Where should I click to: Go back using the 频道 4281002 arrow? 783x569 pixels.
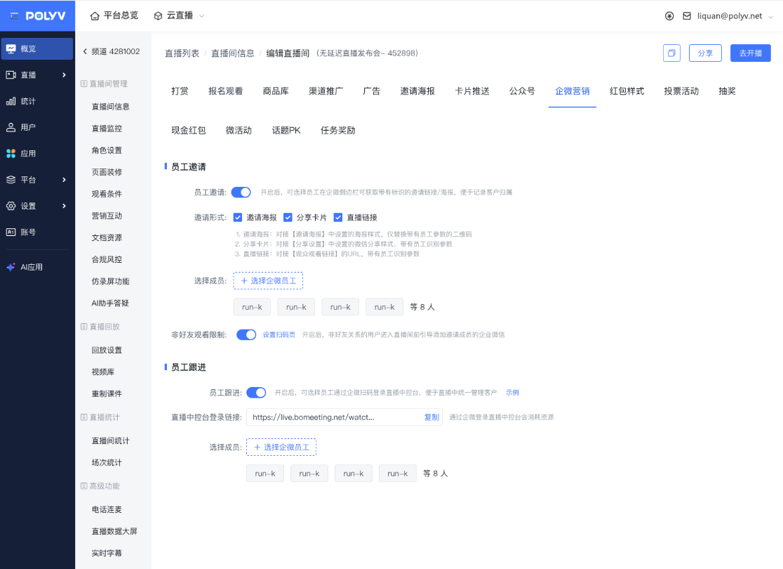(85, 51)
